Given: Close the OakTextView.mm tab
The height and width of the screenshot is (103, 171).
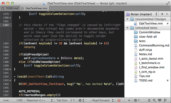Looking at the screenshot, I should pyautogui.click(x=22, y=8).
